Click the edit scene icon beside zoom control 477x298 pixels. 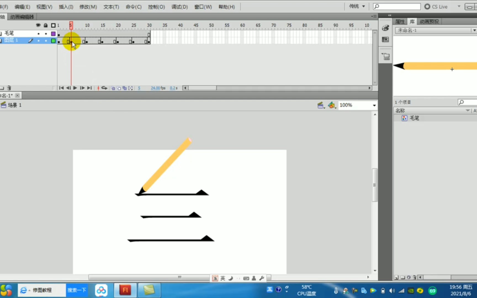click(320, 105)
